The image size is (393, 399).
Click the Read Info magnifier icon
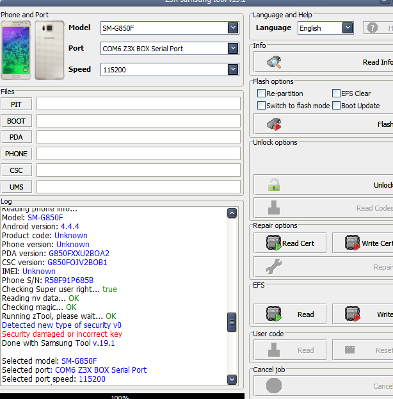point(274,62)
